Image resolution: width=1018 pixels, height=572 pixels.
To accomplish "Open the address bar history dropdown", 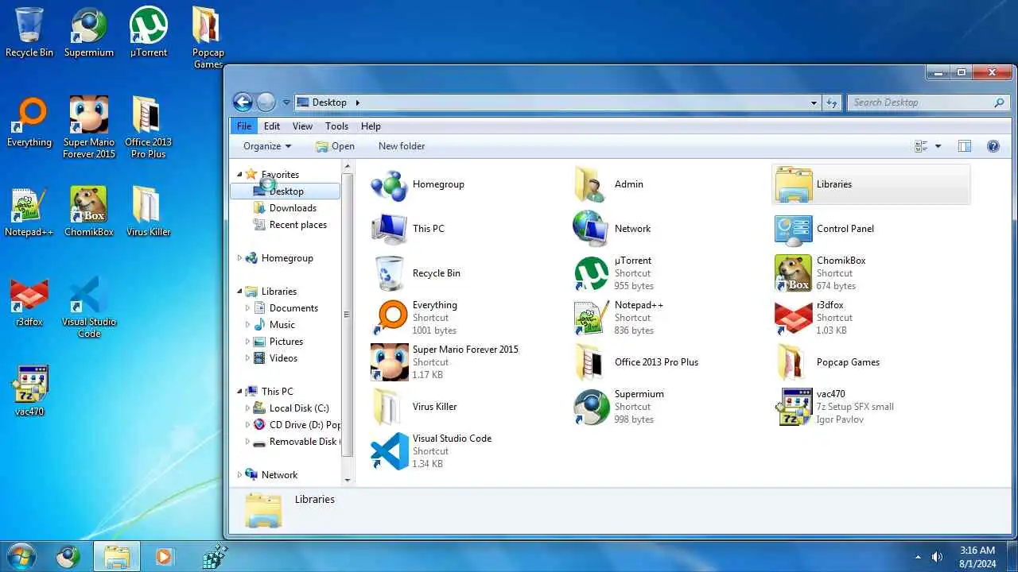I will (814, 102).
